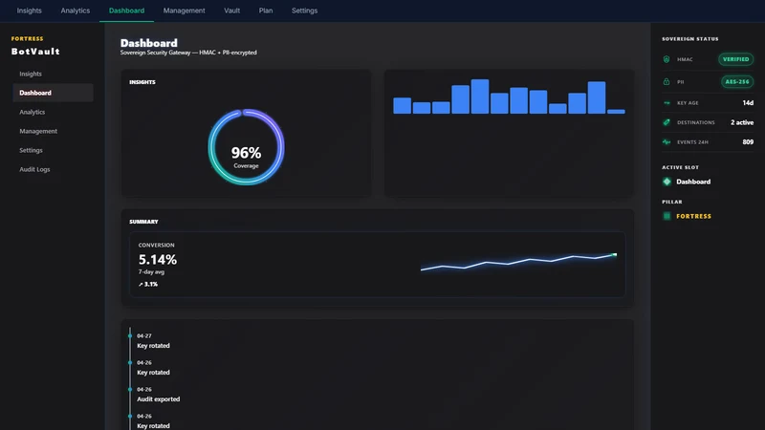
Task: Switch to the Plan tab
Action: click(x=266, y=11)
